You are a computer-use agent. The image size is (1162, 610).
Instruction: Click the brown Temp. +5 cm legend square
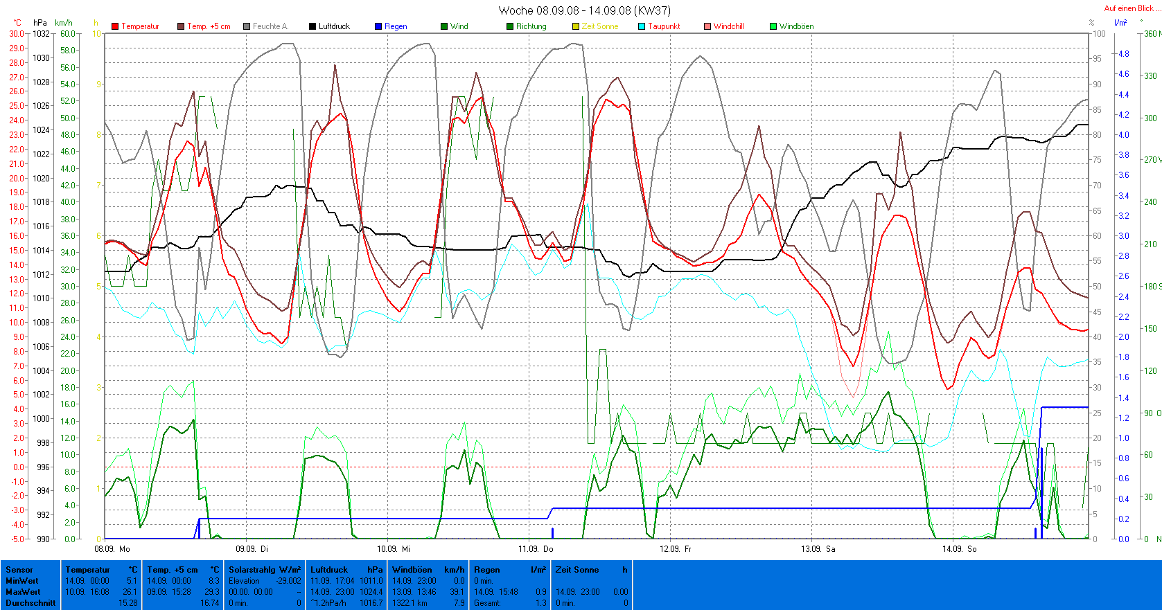tap(181, 26)
